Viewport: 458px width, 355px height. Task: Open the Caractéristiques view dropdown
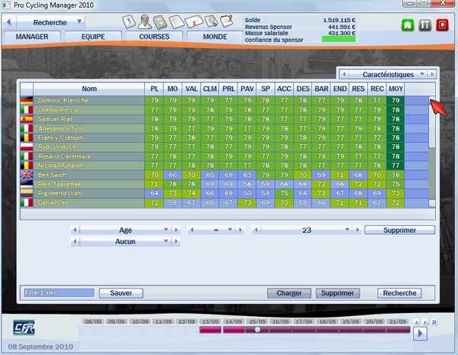click(388, 75)
